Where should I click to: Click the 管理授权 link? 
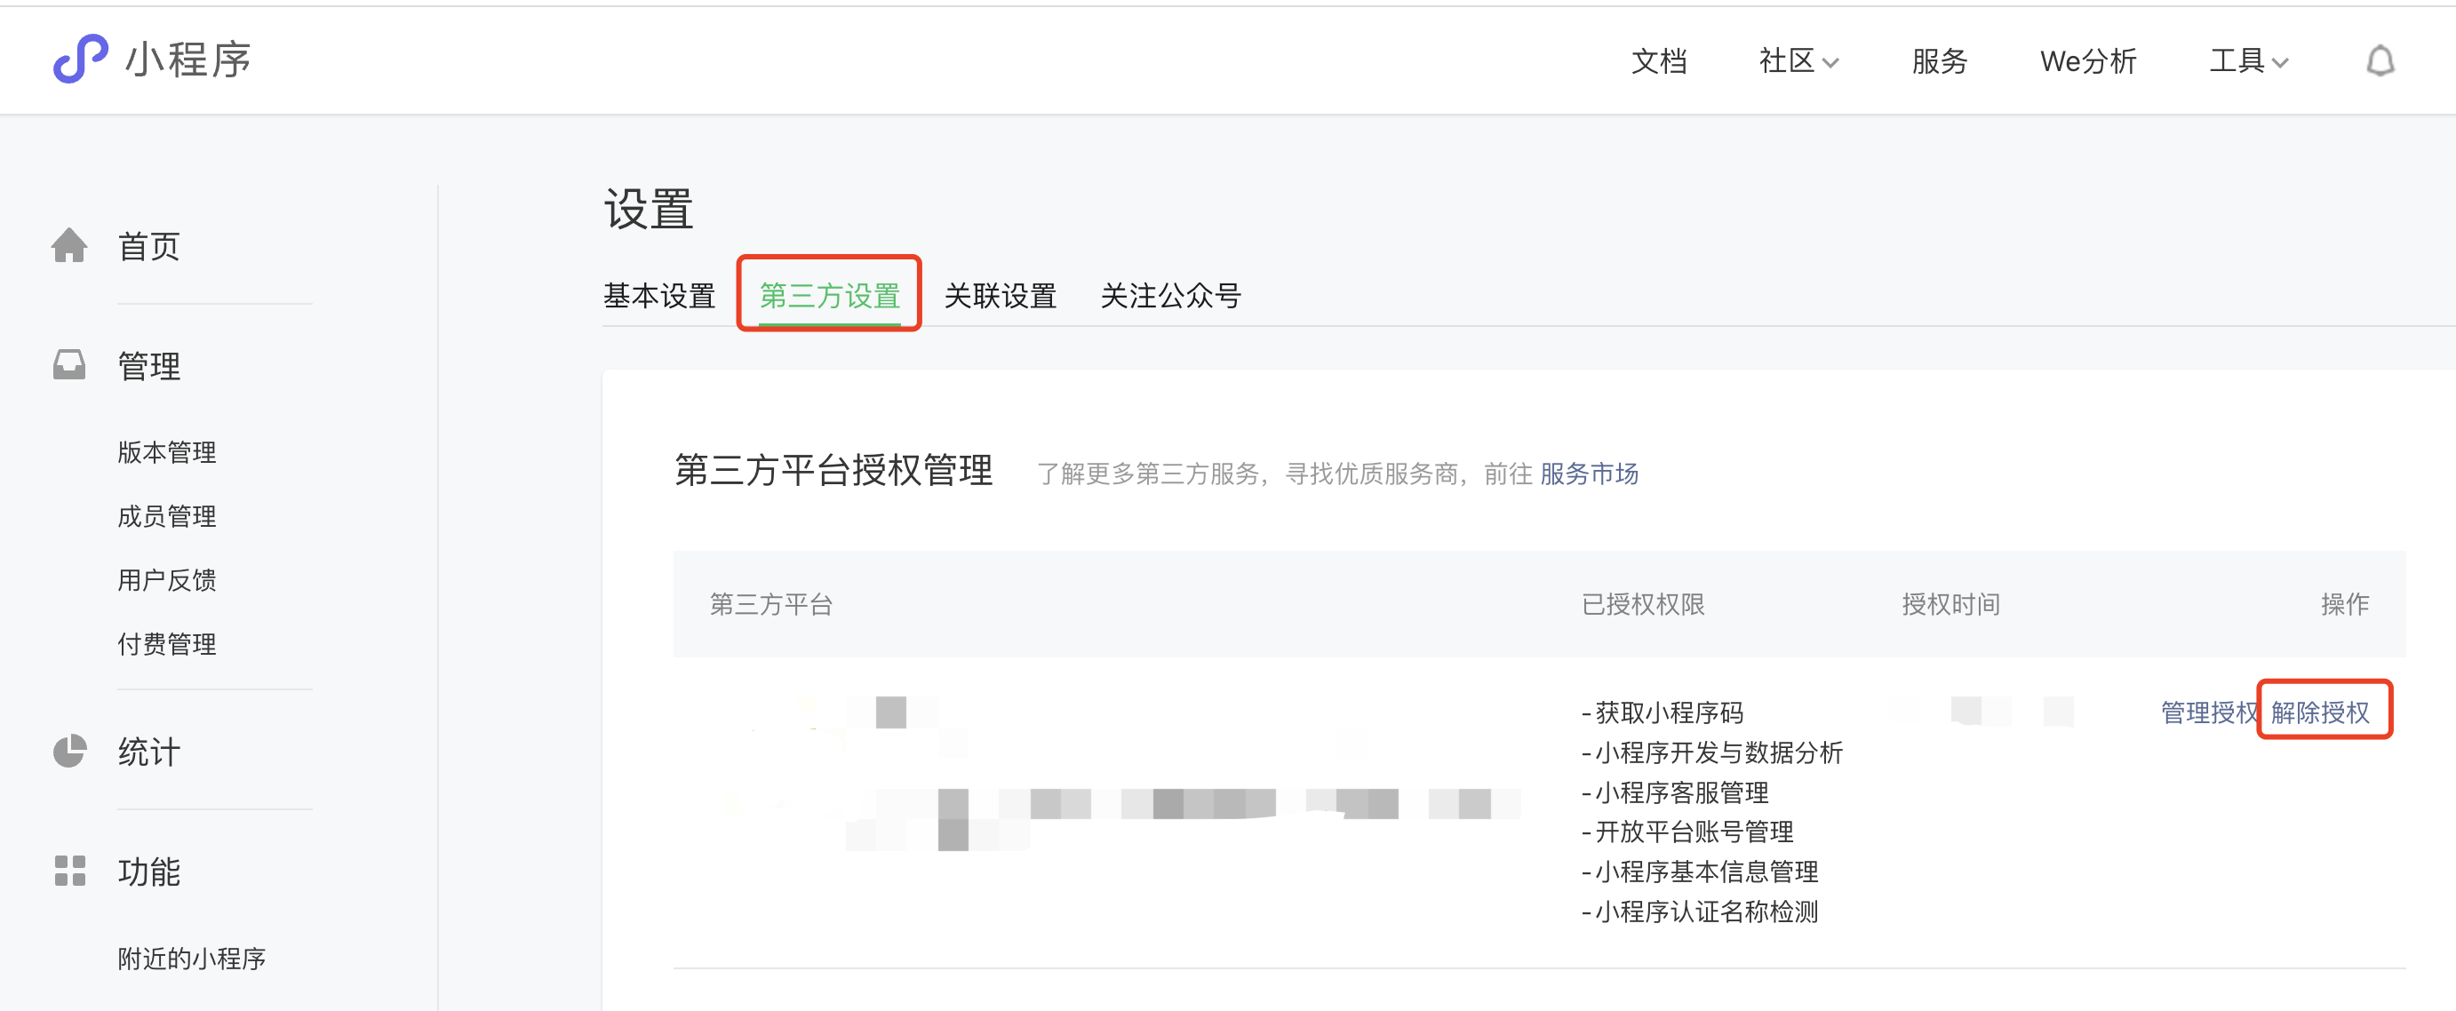click(x=2206, y=712)
